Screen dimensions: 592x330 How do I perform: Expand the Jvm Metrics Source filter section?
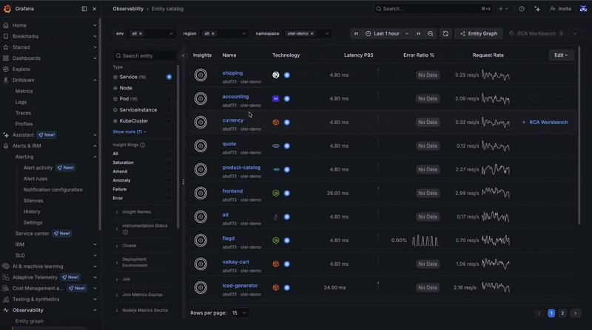tap(142, 295)
